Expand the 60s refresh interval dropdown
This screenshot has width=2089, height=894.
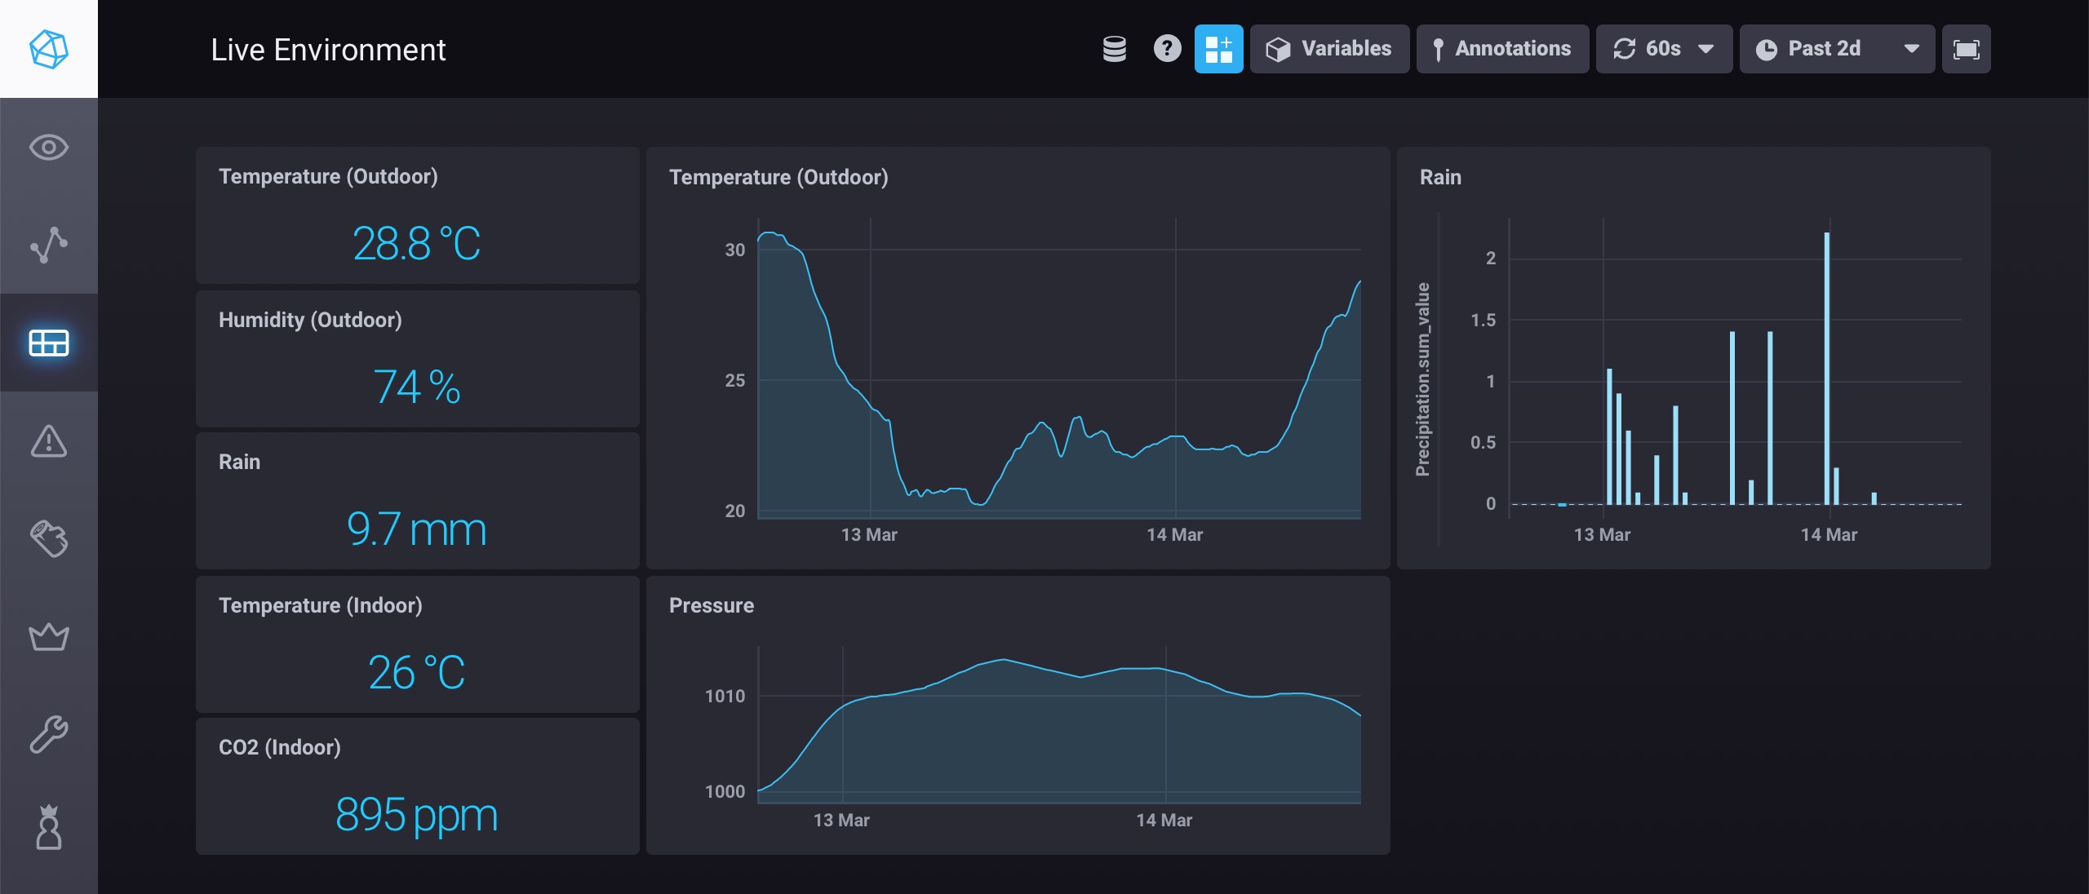[1664, 49]
